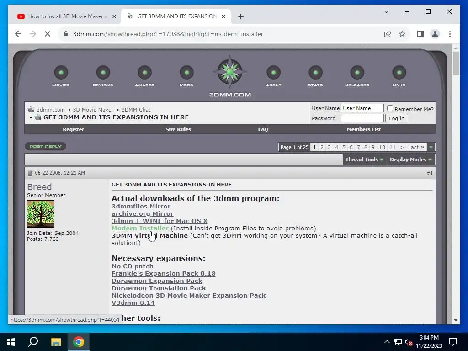
Task: Open archive.org Mirror link
Action: coord(143,214)
